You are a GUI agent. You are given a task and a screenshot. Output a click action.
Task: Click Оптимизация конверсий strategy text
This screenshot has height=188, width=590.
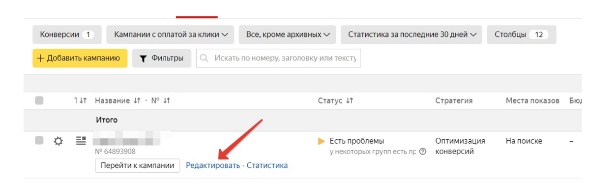(460, 146)
